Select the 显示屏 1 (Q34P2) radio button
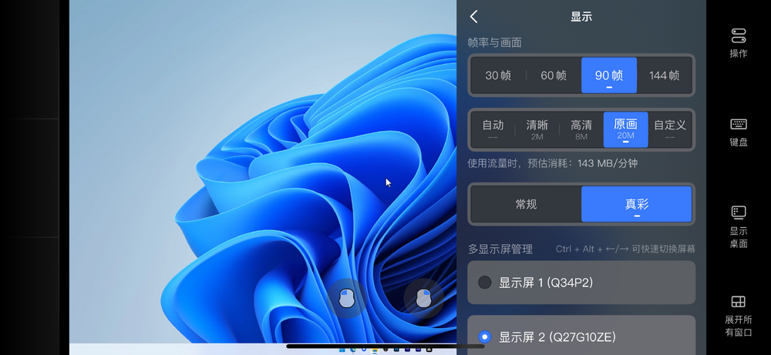771x355 pixels. 485,282
